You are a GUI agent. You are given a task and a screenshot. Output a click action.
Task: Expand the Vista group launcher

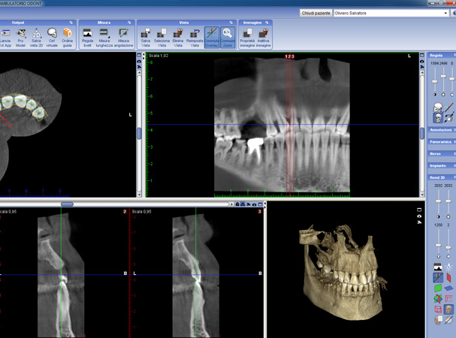coord(231,23)
